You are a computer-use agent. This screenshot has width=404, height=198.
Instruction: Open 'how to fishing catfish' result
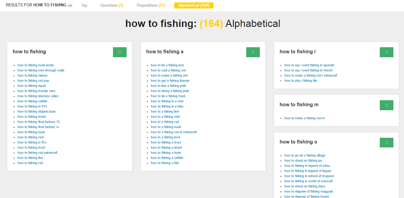click(32, 101)
